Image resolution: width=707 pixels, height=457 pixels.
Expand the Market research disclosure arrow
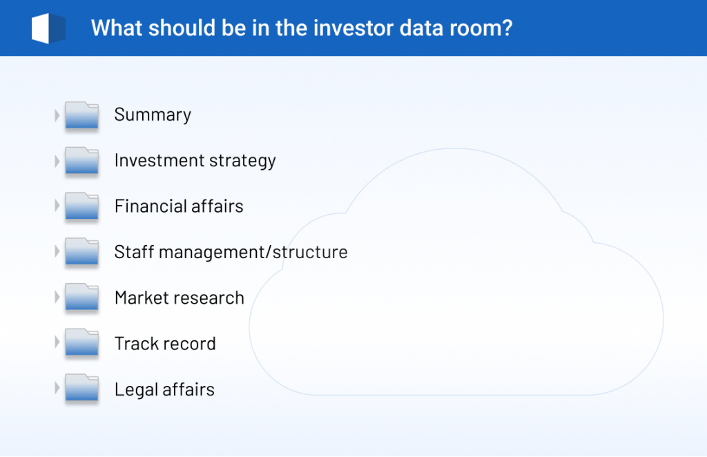[57, 298]
